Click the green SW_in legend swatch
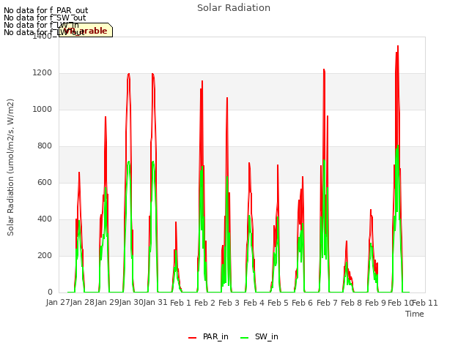Screen dimensions: 469x351 [x=244, y=338]
